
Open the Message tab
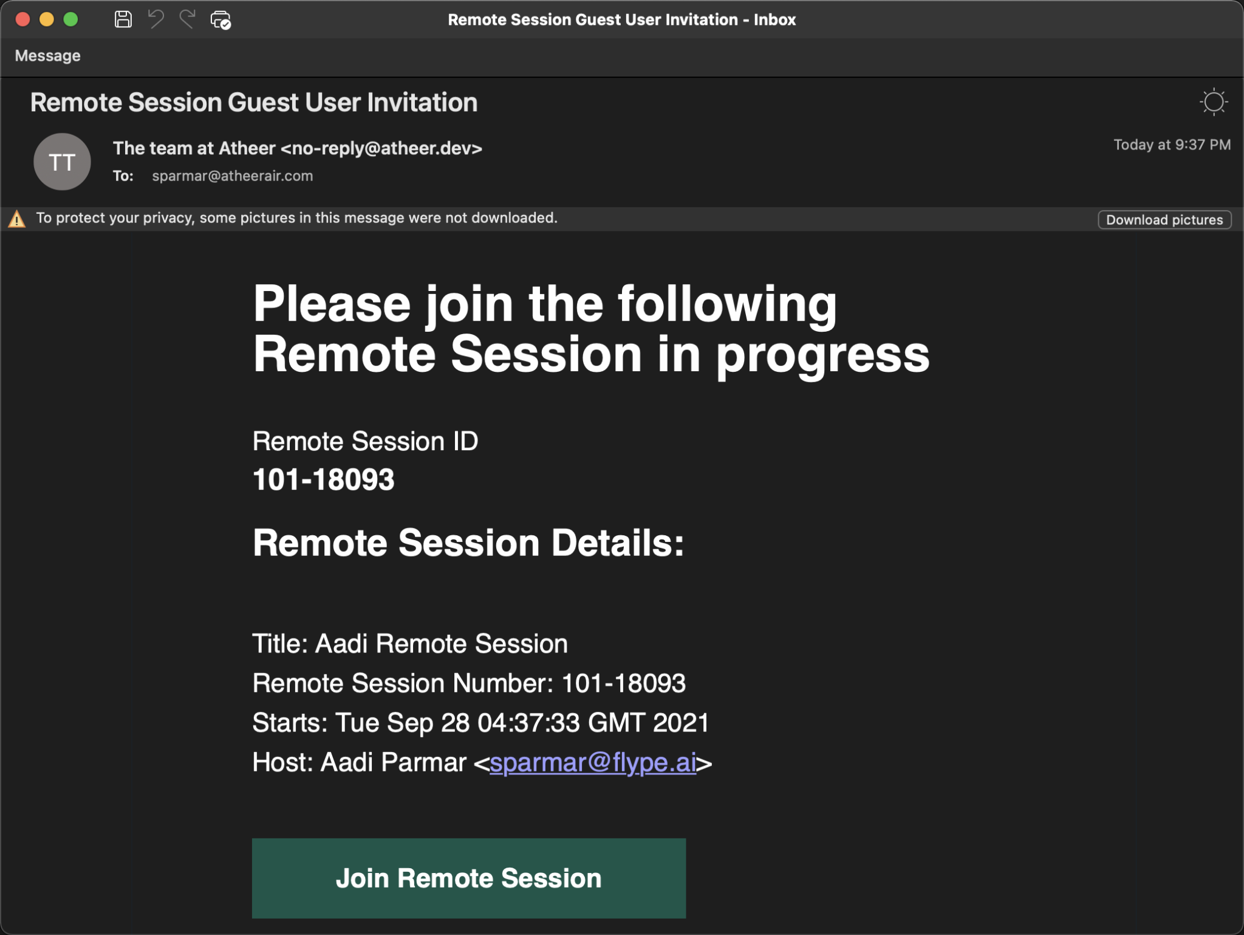click(47, 56)
